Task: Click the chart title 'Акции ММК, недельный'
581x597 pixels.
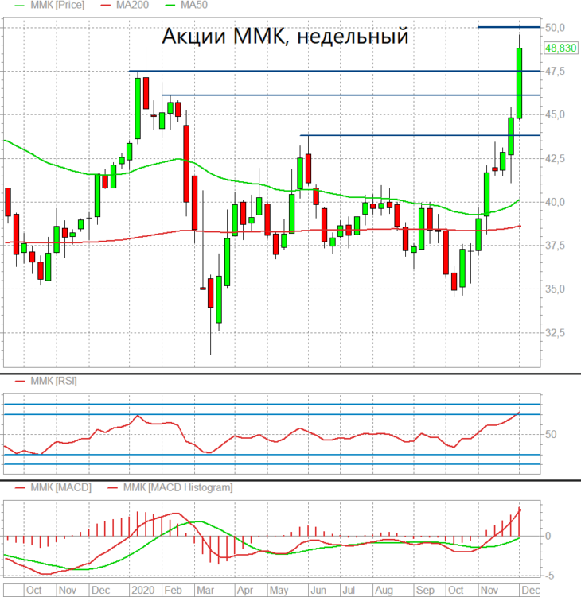Action: click(285, 37)
